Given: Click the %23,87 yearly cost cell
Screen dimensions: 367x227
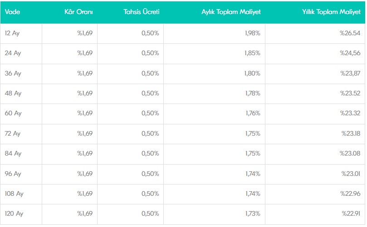Looking at the screenshot, I should 350,73.
